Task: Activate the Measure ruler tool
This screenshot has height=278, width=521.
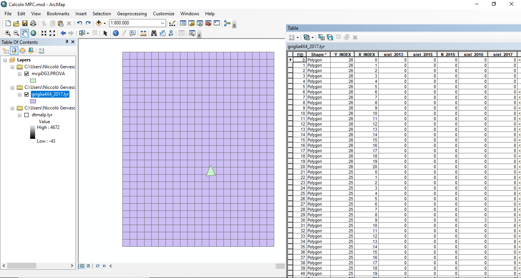Action: [x=143, y=33]
